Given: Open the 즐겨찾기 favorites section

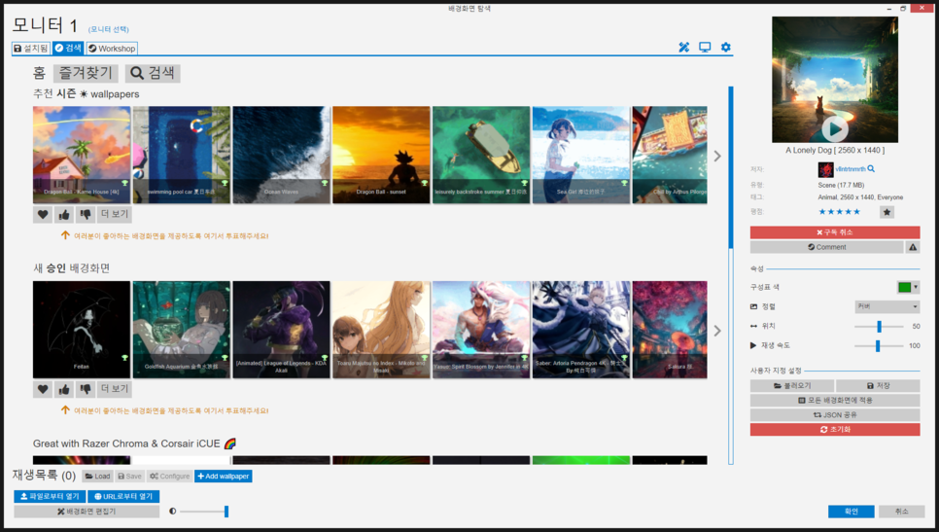Looking at the screenshot, I should click(86, 73).
